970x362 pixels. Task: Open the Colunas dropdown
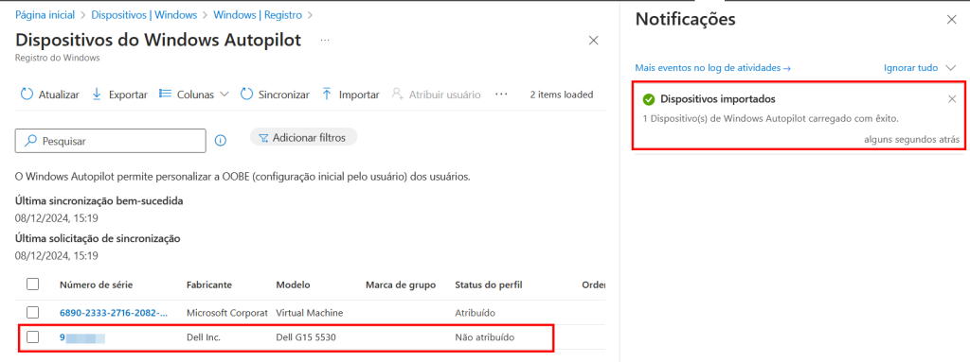click(193, 95)
